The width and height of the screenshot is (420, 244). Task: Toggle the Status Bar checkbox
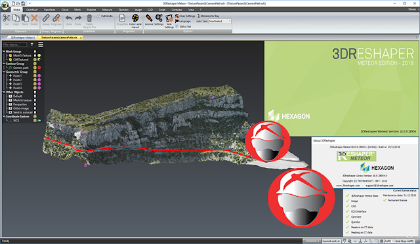tap(177, 26)
